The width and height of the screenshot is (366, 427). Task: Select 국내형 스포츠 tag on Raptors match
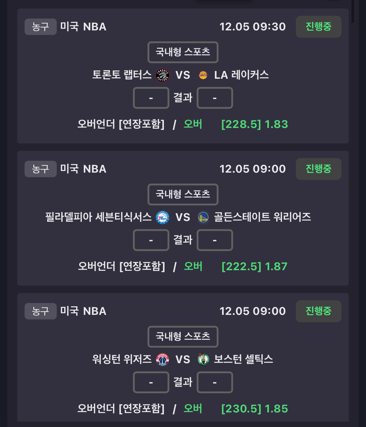click(183, 52)
